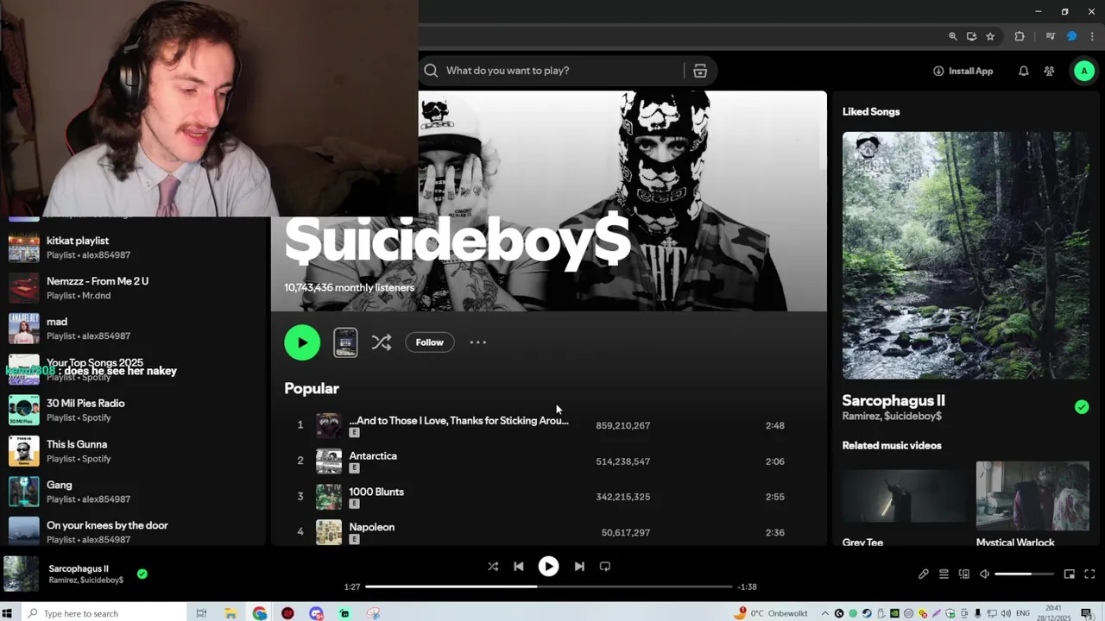Click Antarctica album cover thumbnail
1105x621 pixels.
click(329, 461)
